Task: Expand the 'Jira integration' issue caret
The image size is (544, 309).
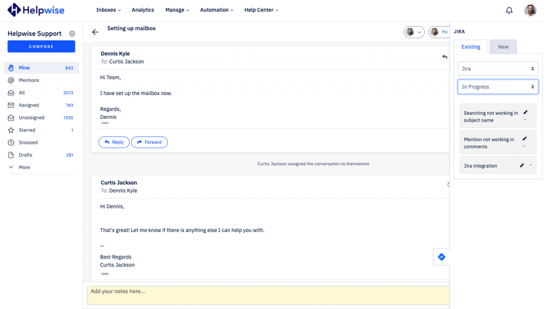Action: [x=531, y=166]
